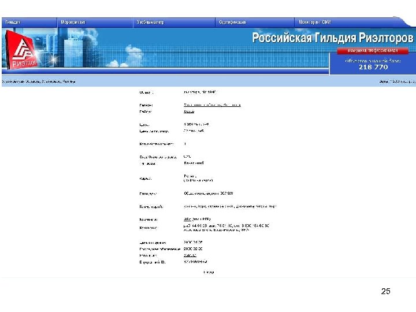Screen dimensions: 416x312
Task: Open the Сертификация menu item
Action: point(232,23)
